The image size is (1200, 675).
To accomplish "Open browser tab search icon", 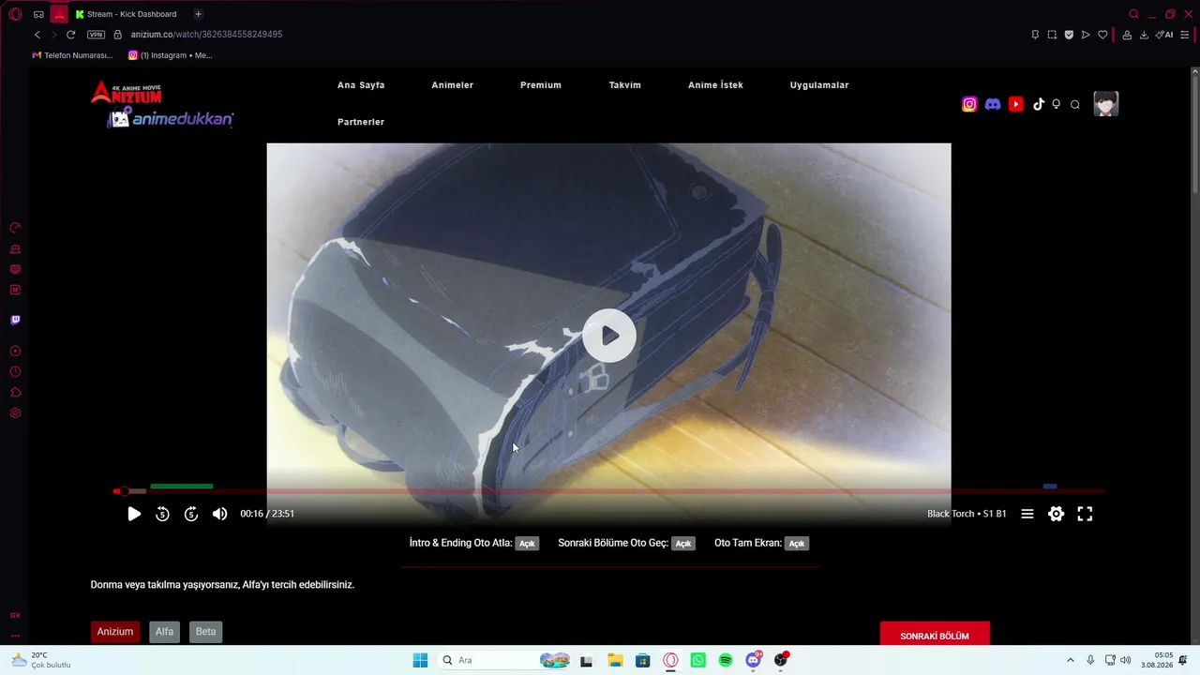I will 1133,14.
